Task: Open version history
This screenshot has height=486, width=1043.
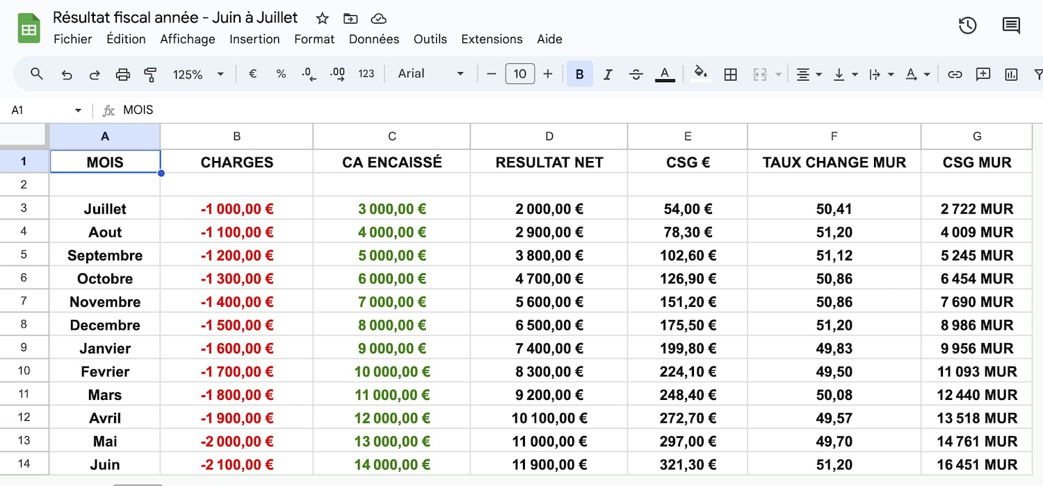Action: (x=967, y=25)
